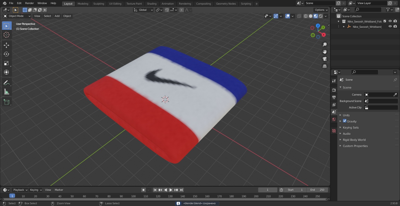Open the Object Mode dropdown

point(17,16)
